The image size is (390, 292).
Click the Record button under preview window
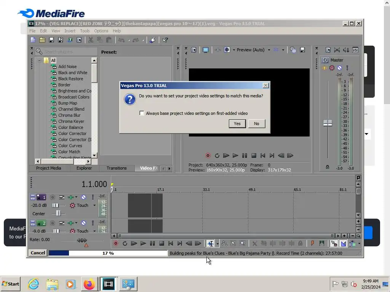pyautogui.click(x=208, y=156)
